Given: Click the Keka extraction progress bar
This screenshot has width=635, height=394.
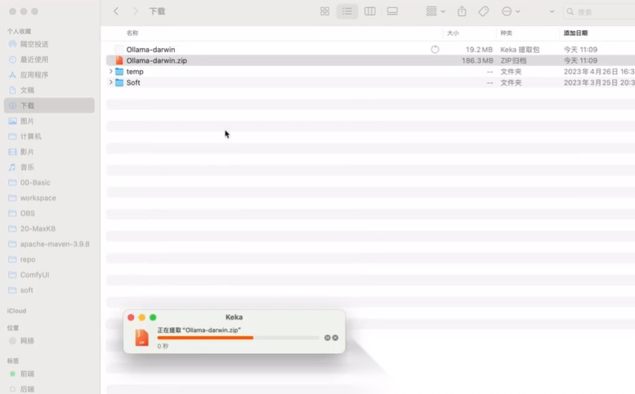Looking at the screenshot, I should point(238,338).
